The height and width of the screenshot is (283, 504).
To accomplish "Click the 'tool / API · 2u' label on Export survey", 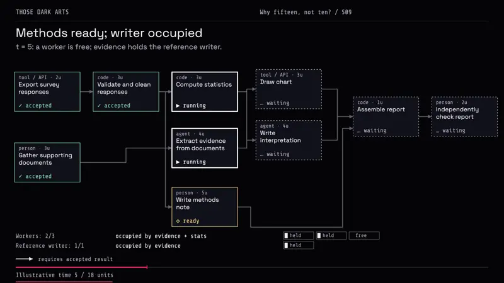I will click(40, 77).
